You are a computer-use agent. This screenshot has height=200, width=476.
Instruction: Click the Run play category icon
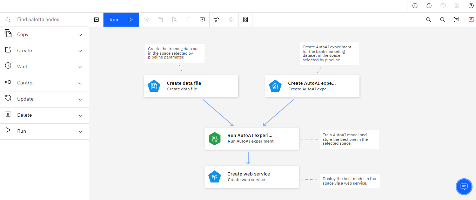click(8, 130)
